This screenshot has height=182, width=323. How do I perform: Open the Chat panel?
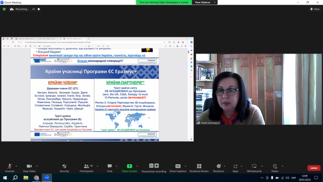[110, 166]
